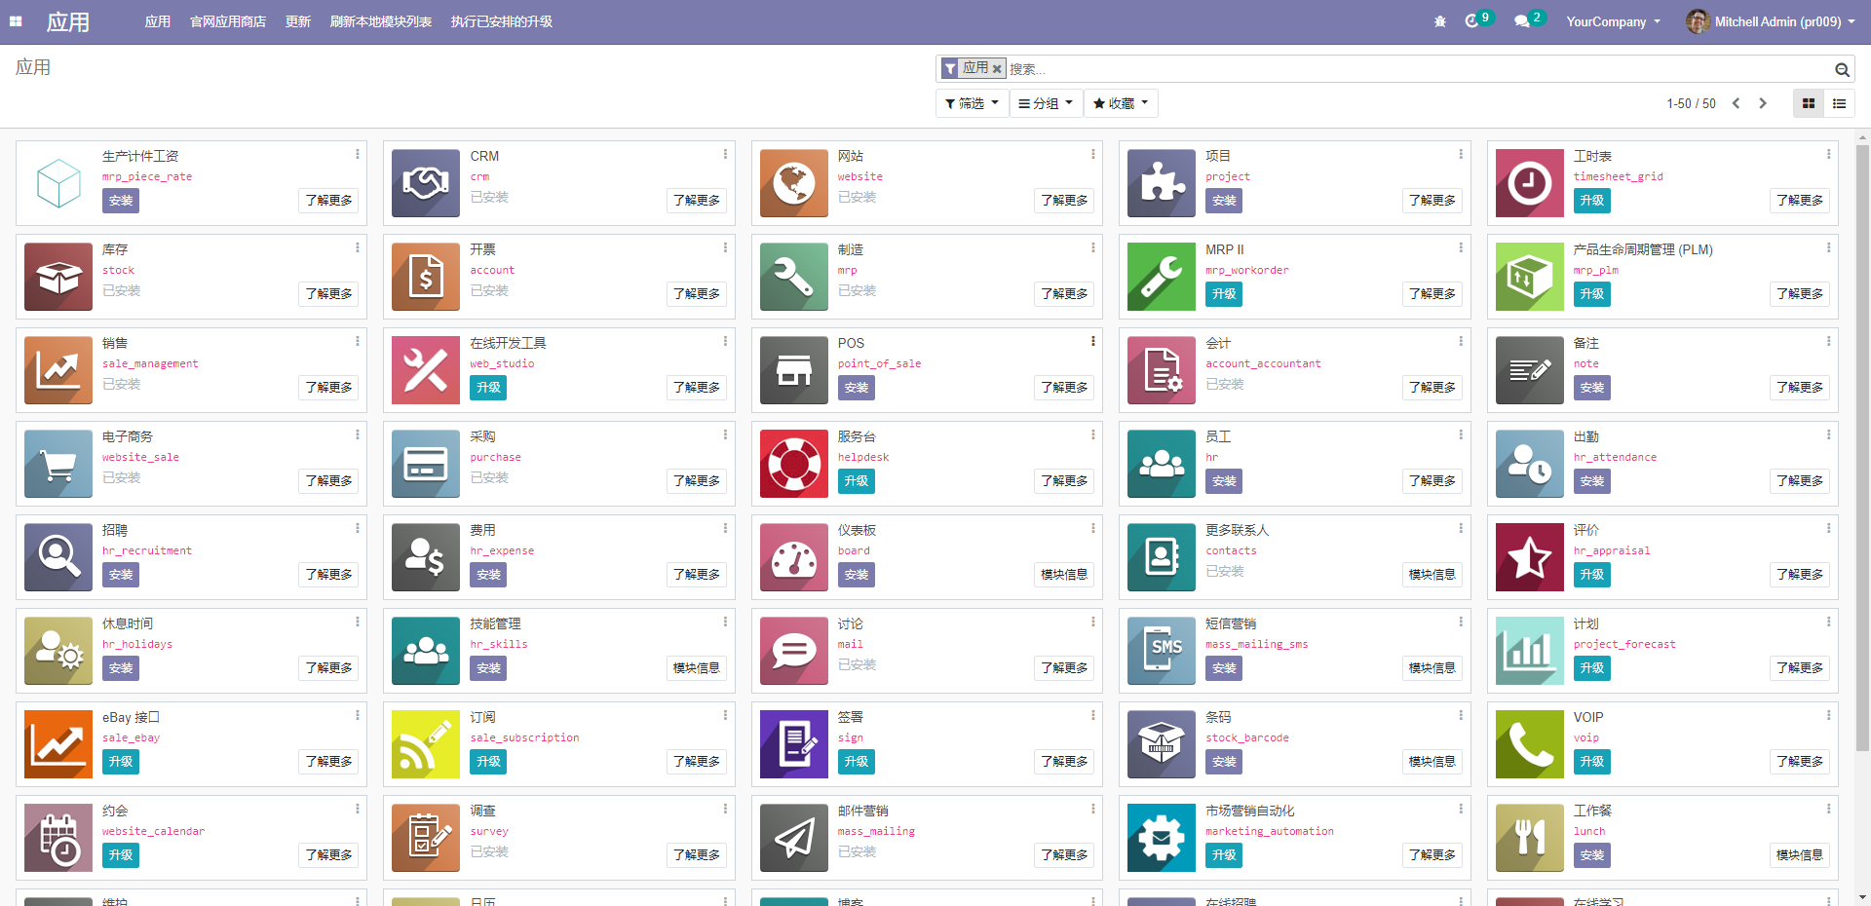Go to previous page arrow

tap(1736, 103)
